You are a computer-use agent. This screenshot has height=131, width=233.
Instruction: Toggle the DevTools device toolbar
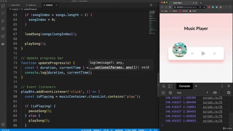[x=170, y=86]
